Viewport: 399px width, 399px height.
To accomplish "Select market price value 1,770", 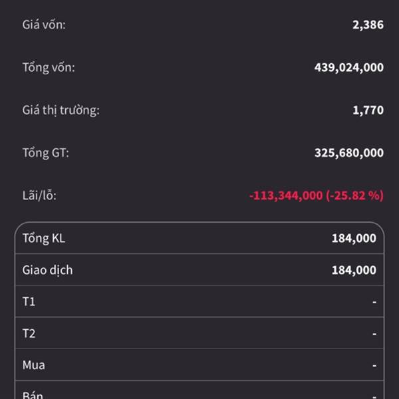I will pos(368,110).
